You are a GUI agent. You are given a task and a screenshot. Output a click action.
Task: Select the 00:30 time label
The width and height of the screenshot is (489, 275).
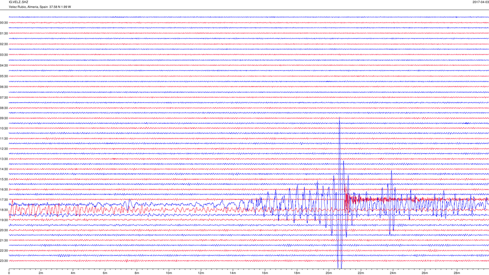point(4,23)
